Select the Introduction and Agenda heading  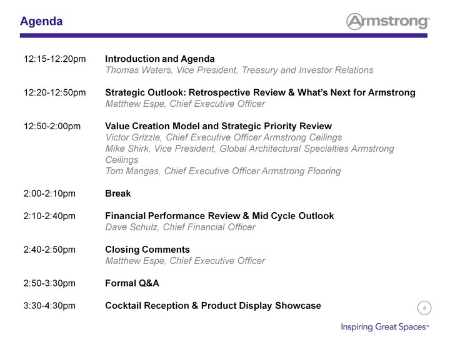pos(159,59)
